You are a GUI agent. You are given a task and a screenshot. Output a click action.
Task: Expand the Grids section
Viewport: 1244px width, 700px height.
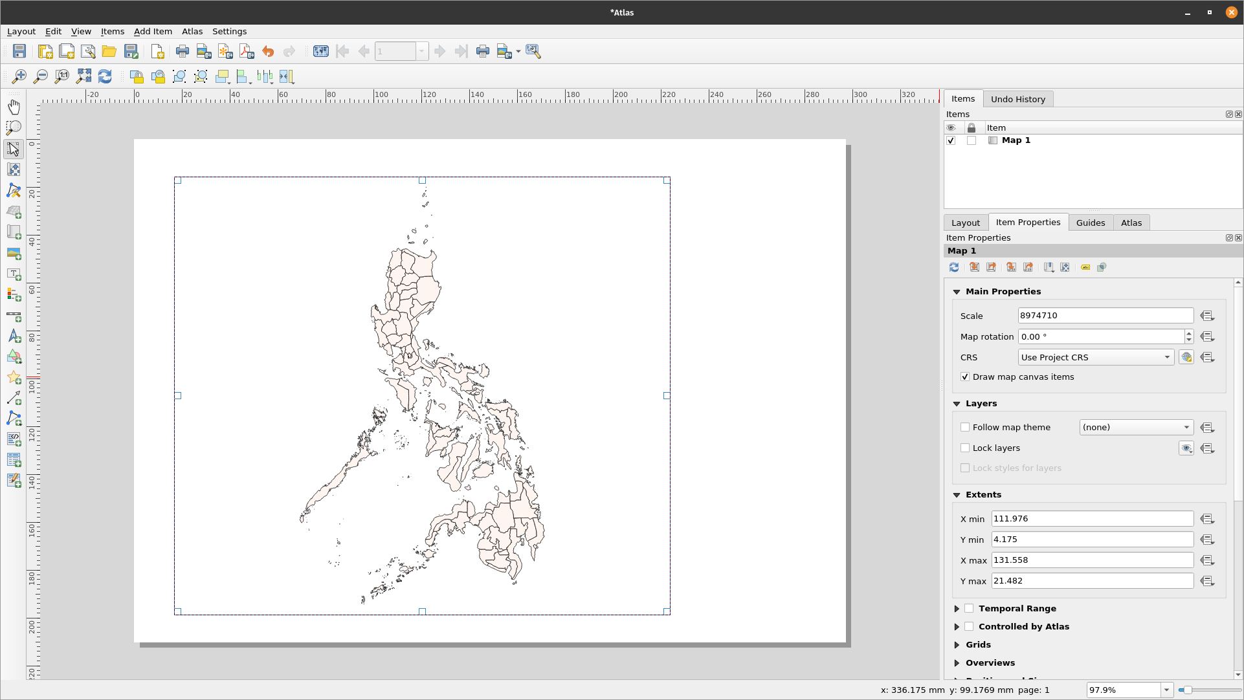(957, 644)
